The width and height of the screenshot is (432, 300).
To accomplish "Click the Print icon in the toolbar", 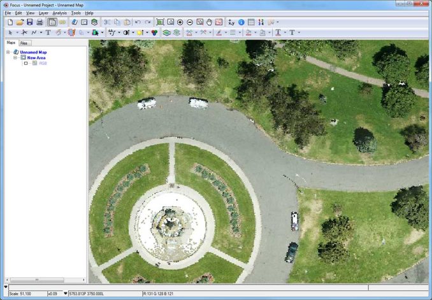I will point(40,22).
